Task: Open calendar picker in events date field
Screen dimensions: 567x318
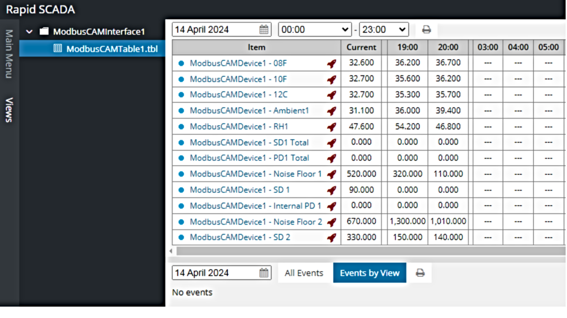Action: (x=264, y=273)
